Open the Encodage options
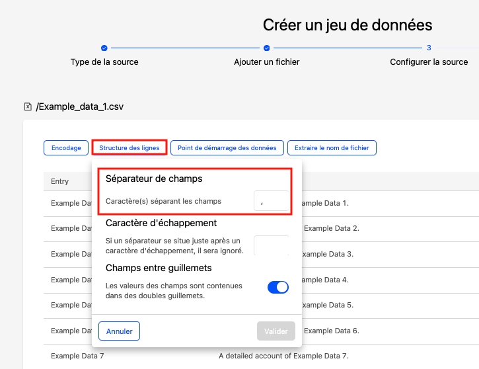The width and height of the screenshot is (479, 369). tap(66, 148)
